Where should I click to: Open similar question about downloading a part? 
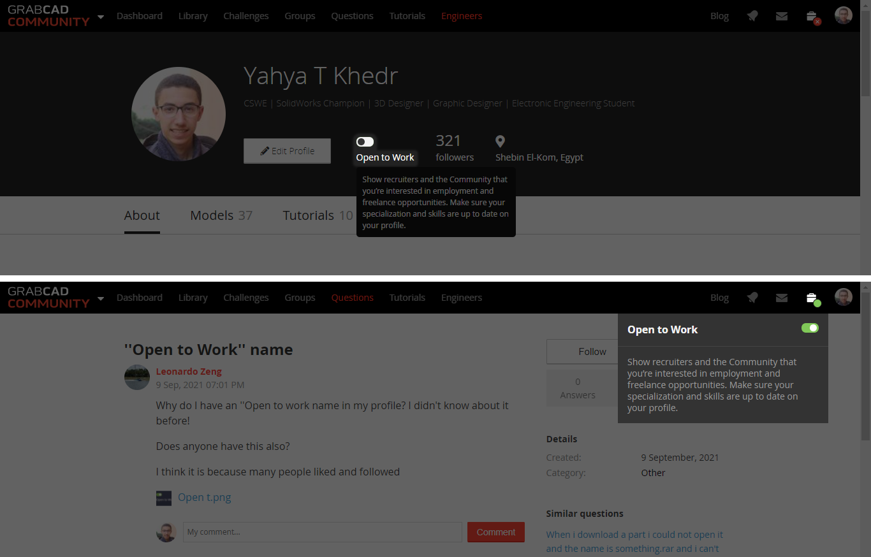(x=634, y=542)
